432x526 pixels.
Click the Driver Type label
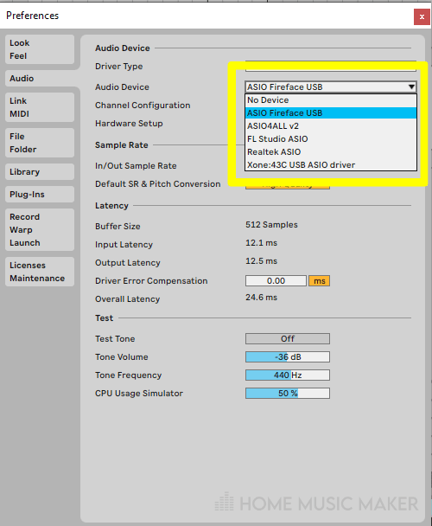[119, 67]
